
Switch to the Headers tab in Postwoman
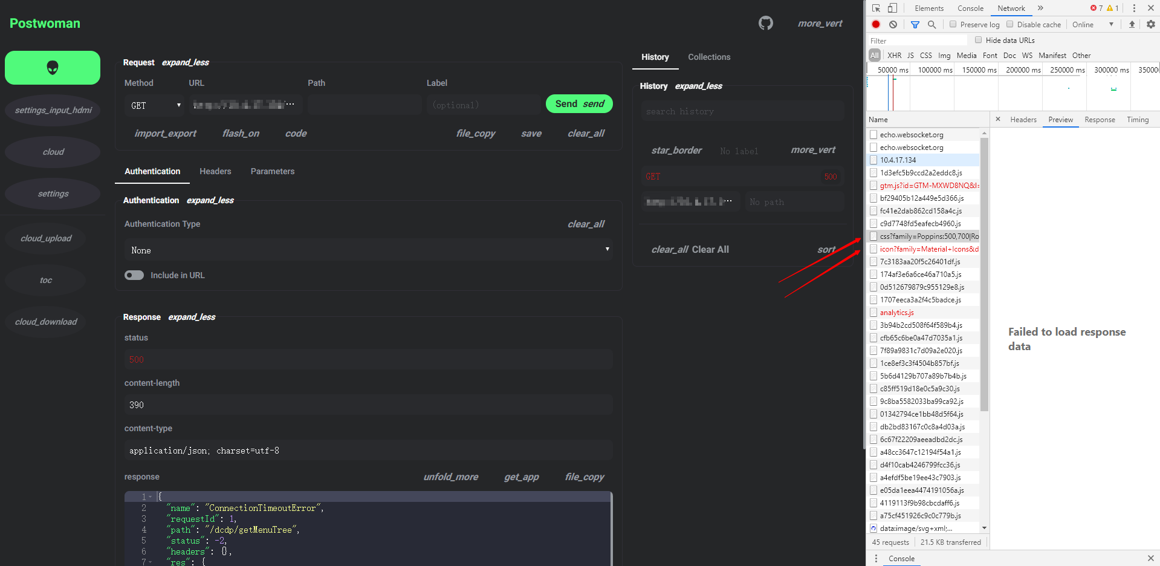click(x=215, y=172)
